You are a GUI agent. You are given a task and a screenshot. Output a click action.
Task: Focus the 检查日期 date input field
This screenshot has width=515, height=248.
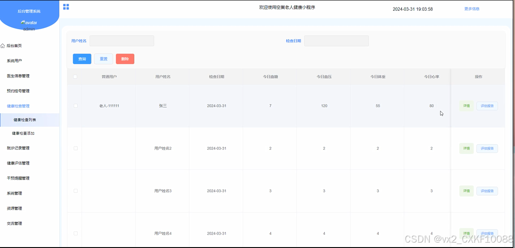coord(336,41)
